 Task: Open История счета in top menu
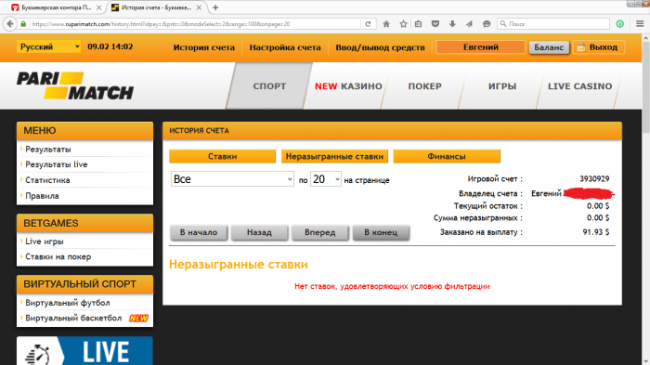[203, 47]
